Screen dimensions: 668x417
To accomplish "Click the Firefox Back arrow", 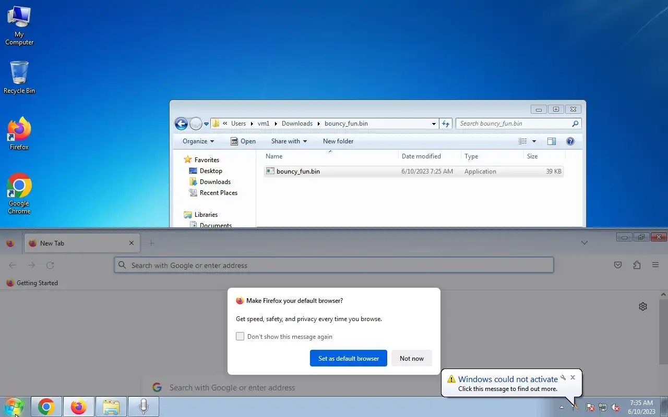I will point(13,265).
